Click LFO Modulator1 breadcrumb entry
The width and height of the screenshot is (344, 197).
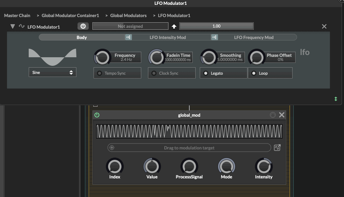pos(174,16)
